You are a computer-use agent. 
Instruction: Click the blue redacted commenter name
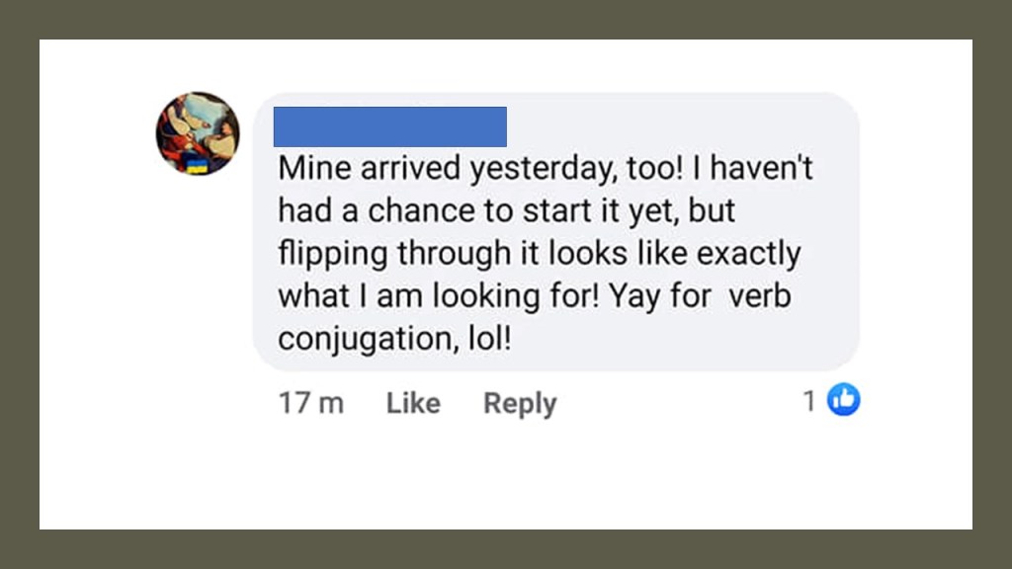[389, 126]
